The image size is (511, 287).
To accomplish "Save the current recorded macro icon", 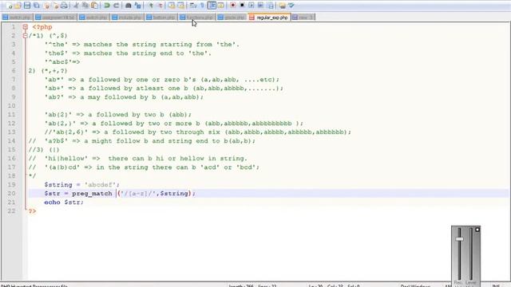I will tap(270, 6).
